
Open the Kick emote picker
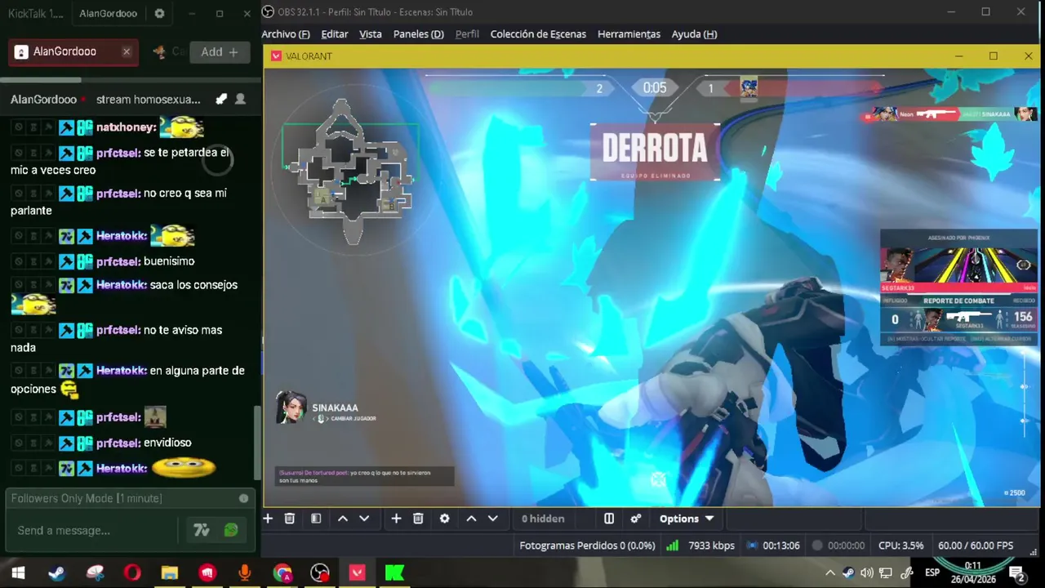tap(231, 531)
